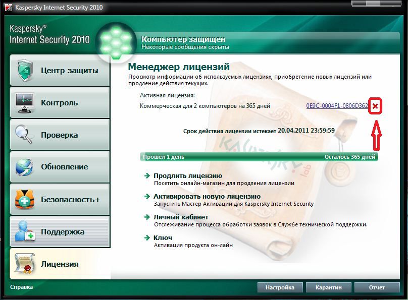Click the person icon for Поддержка
The image size is (408, 300).
click(25, 231)
